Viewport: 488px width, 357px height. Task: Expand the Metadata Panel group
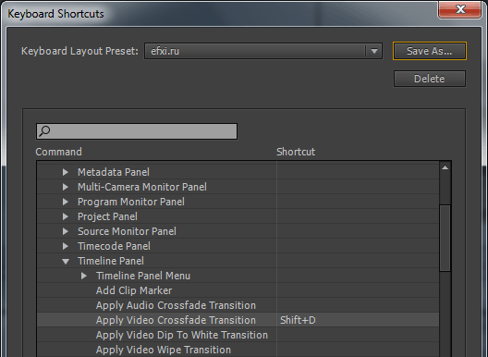66,172
